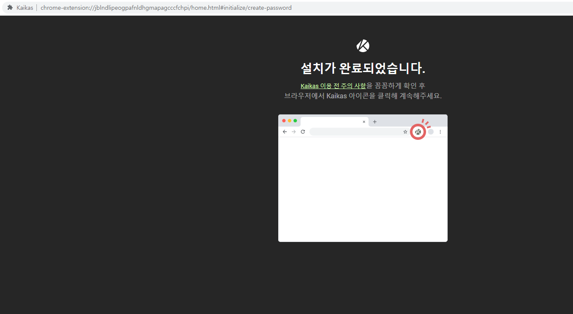Click the back arrow icon in the browser mockup

285,131
